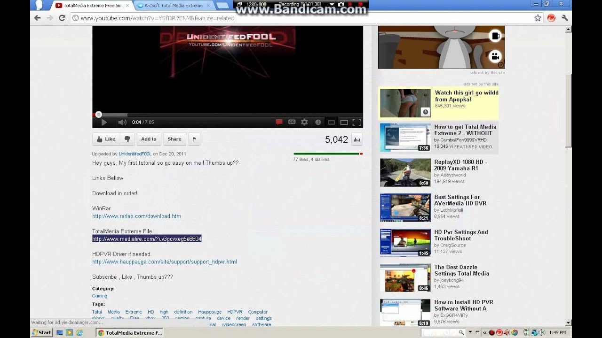The image size is (602, 338).
Task: Click video camera icon on cat ad
Action: pos(495,56)
